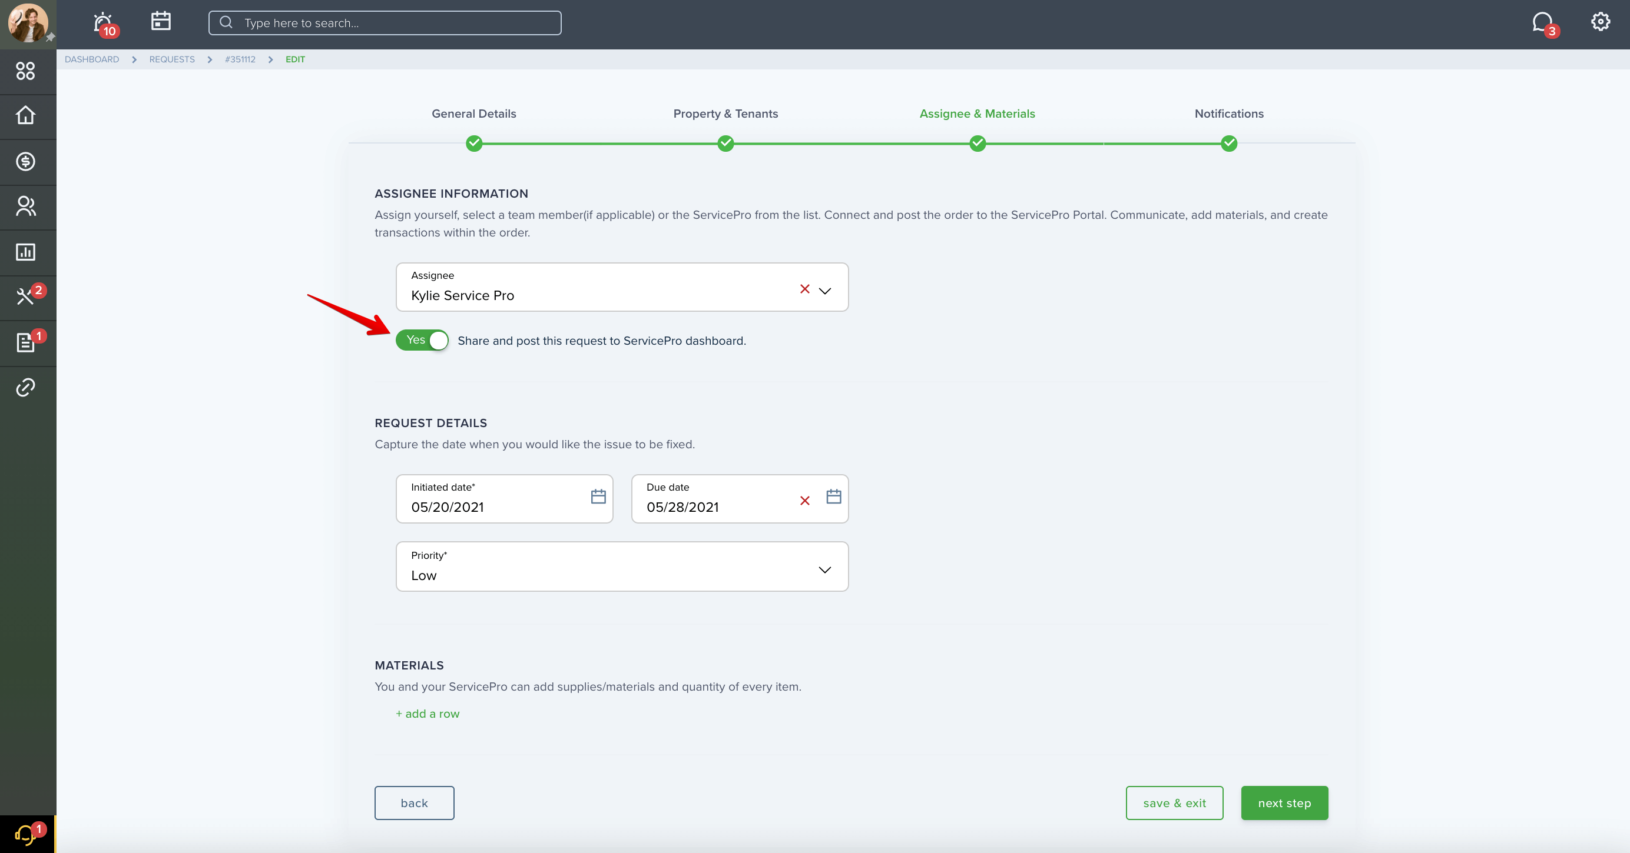Open the properties home icon in sidebar
1630x853 pixels.
point(25,116)
